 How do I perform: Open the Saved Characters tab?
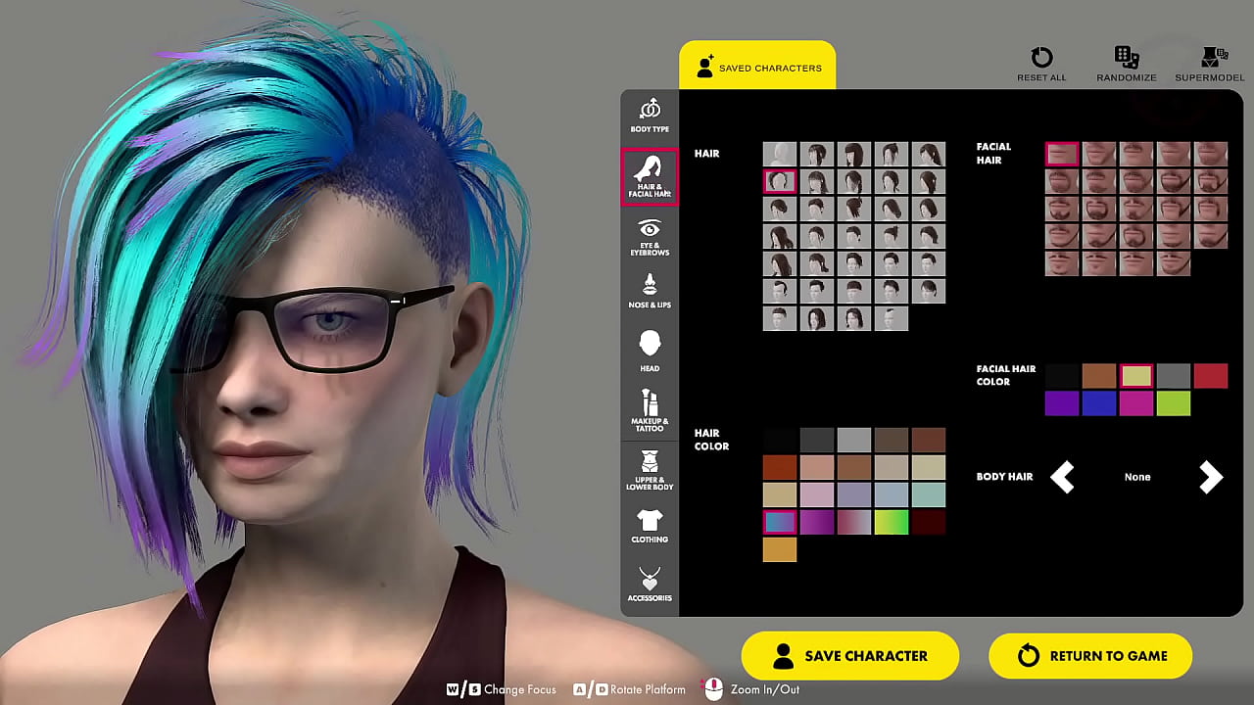(757, 67)
